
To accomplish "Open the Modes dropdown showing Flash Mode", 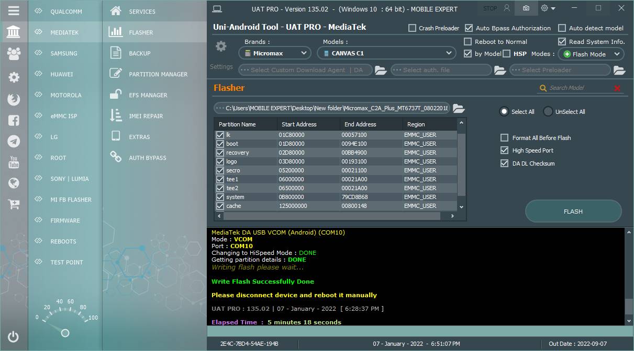I will coord(591,54).
